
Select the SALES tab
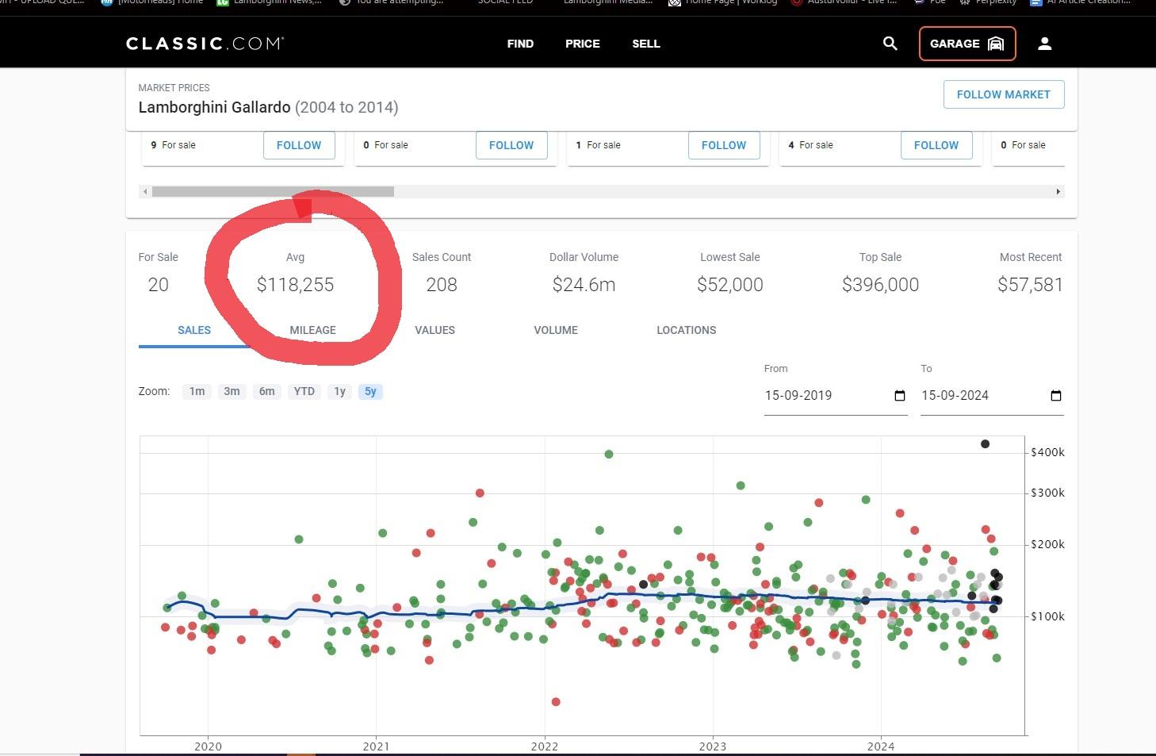194,330
